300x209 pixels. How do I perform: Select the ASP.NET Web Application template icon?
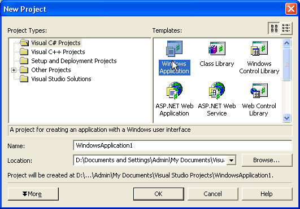coord(175,91)
